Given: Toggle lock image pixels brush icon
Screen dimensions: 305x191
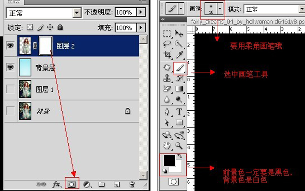Looking at the screenshot, I should pos(40,28).
